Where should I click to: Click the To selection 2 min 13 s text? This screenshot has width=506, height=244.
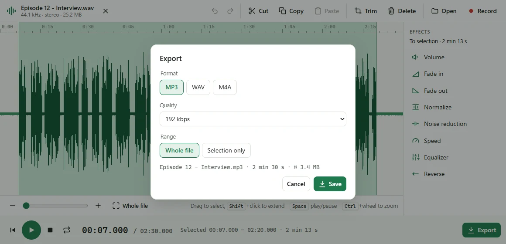pyautogui.click(x=438, y=41)
